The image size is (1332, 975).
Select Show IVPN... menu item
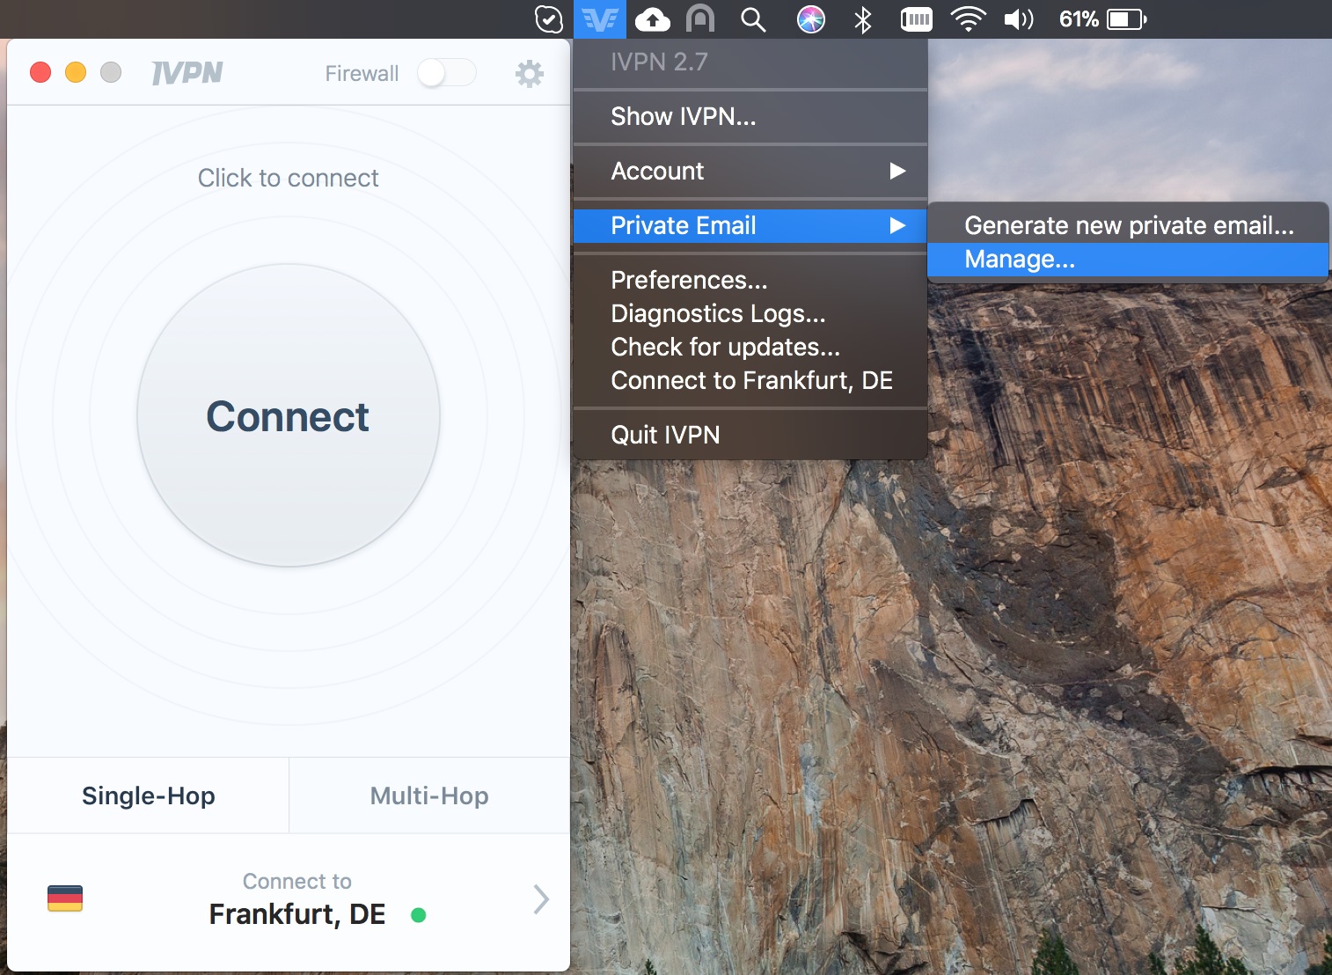[750, 116]
